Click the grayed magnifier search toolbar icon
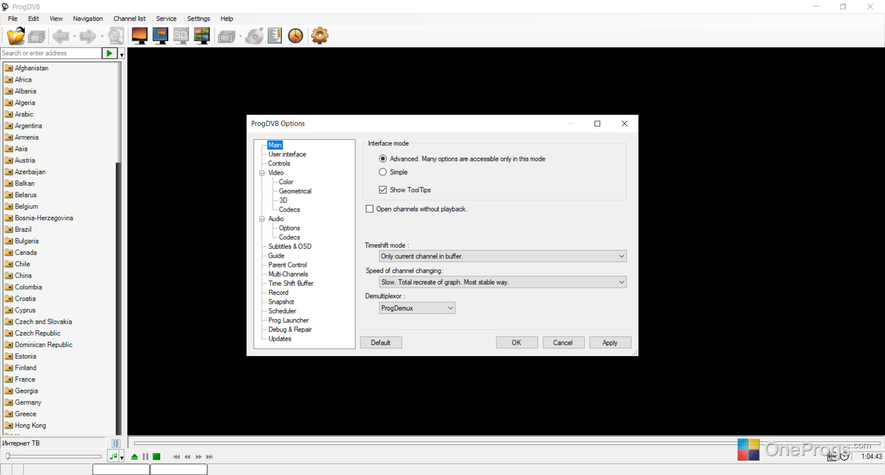Image resolution: width=885 pixels, height=475 pixels. click(x=116, y=36)
